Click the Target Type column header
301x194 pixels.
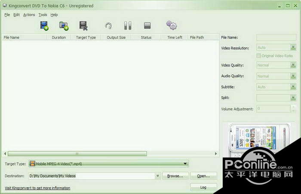click(86, 37)
